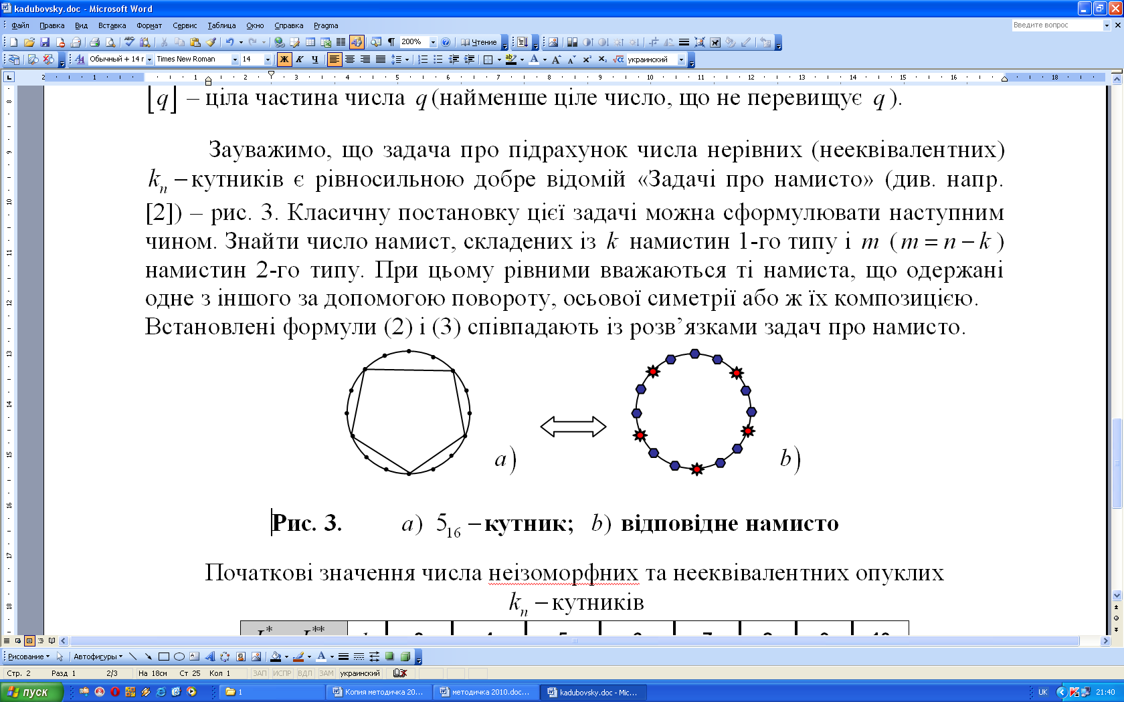Open the Microsoft Word help icon
1124x702 pixels.
(446, 42)
